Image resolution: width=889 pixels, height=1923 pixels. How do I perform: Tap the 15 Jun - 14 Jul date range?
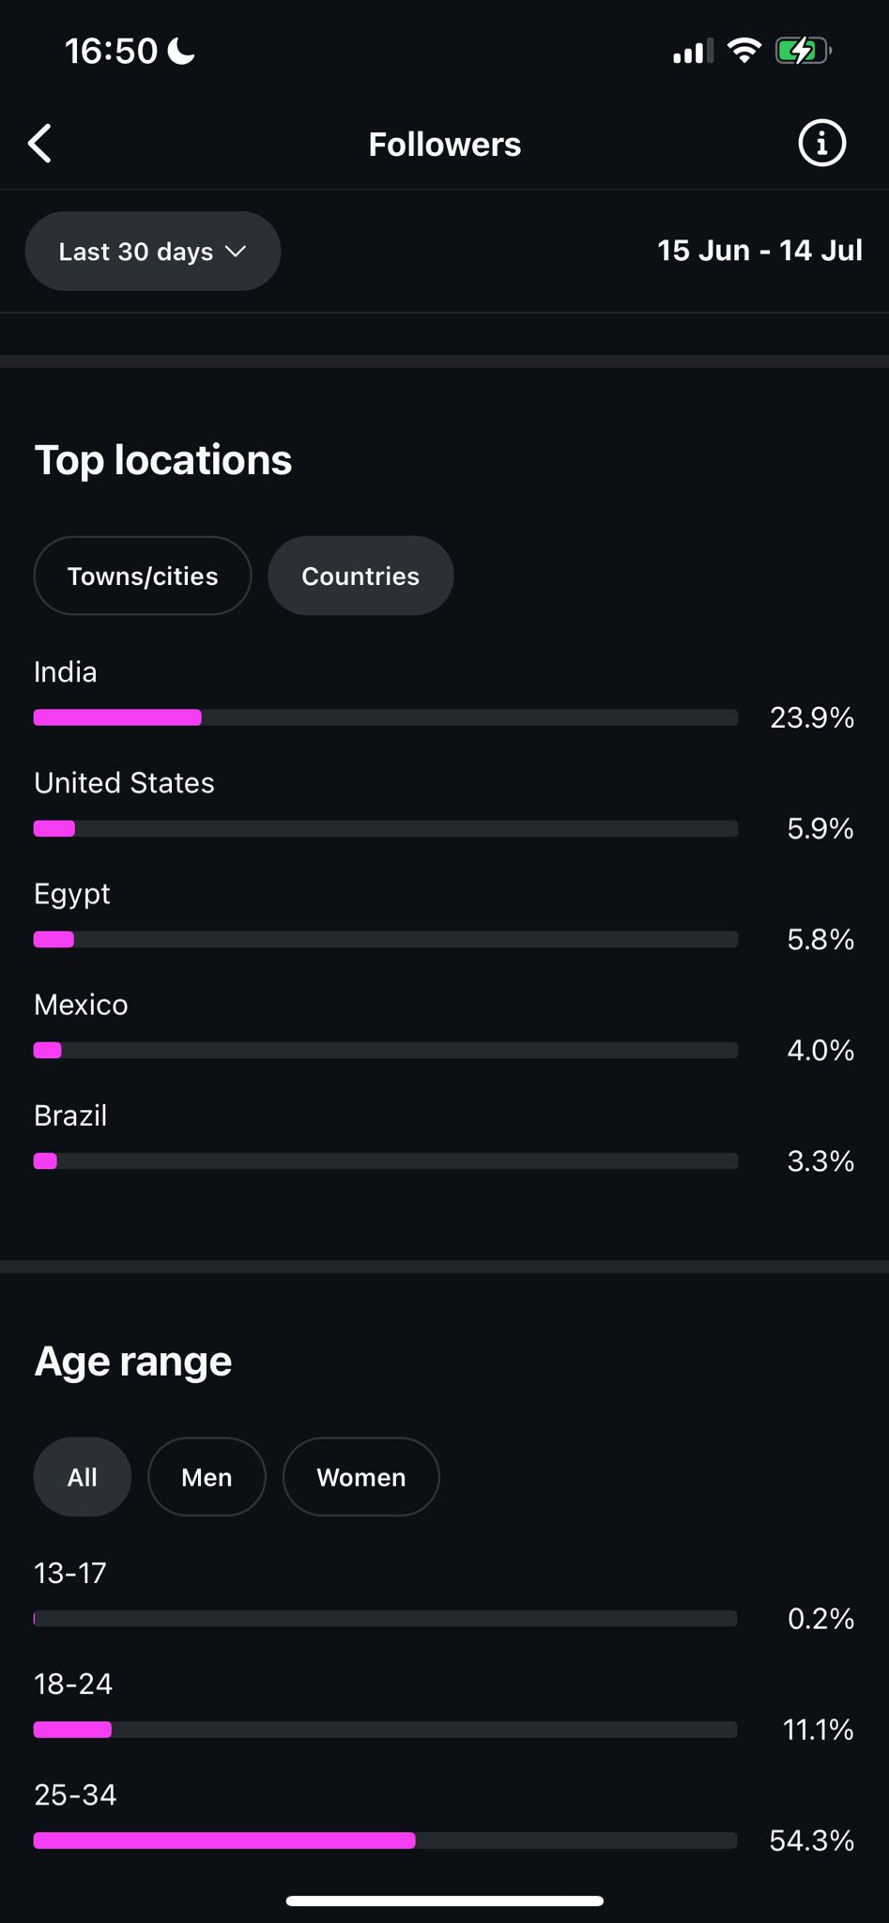tap(759, 251)
